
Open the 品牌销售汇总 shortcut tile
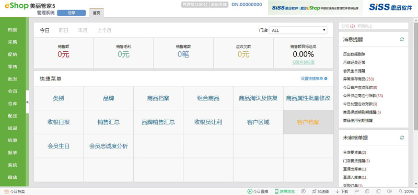(158, 122)
